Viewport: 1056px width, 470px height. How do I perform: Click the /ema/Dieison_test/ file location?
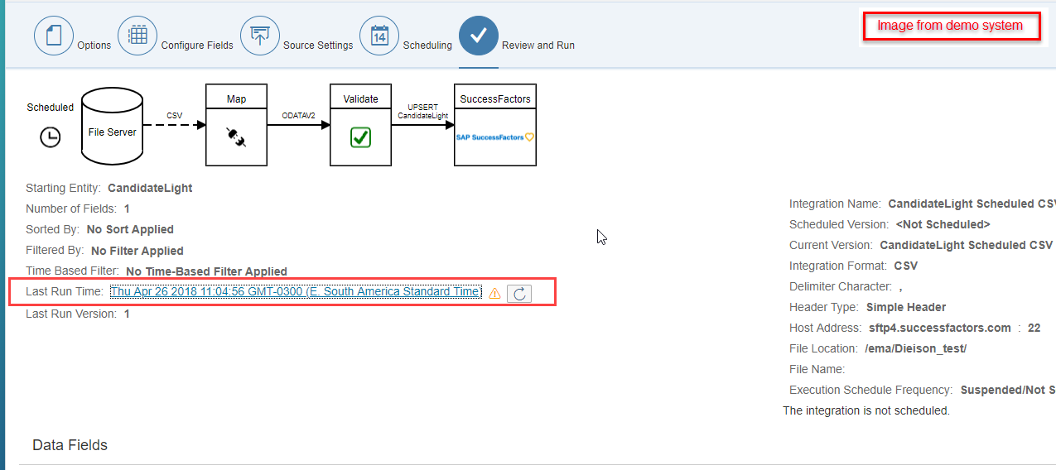click(x=916, y=348)
